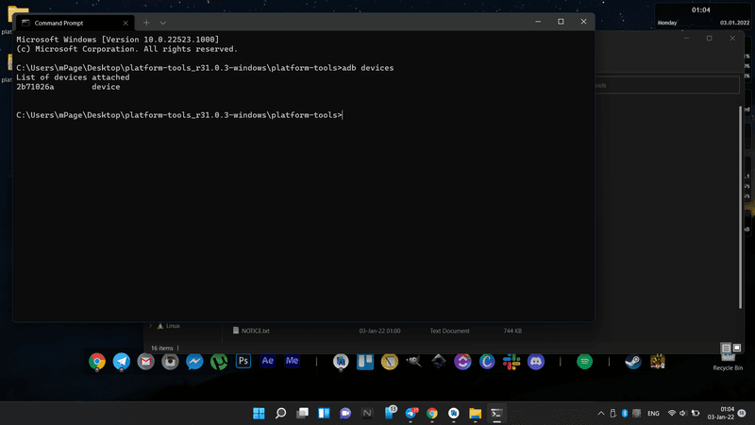Open the terminal profiles dropdown chevron

click(162, 23)
